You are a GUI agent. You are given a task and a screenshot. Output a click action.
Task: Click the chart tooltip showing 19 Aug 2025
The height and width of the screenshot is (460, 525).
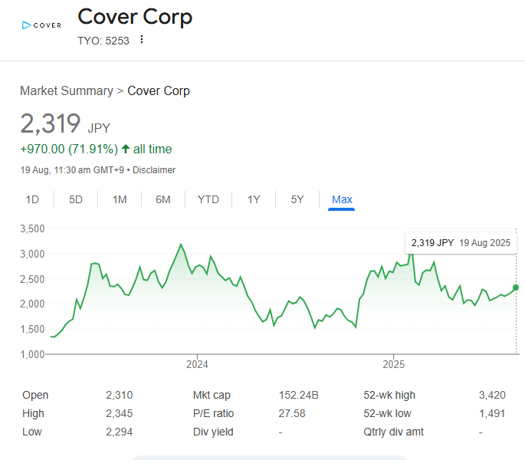pyautogui.click(x=461, y=243)
